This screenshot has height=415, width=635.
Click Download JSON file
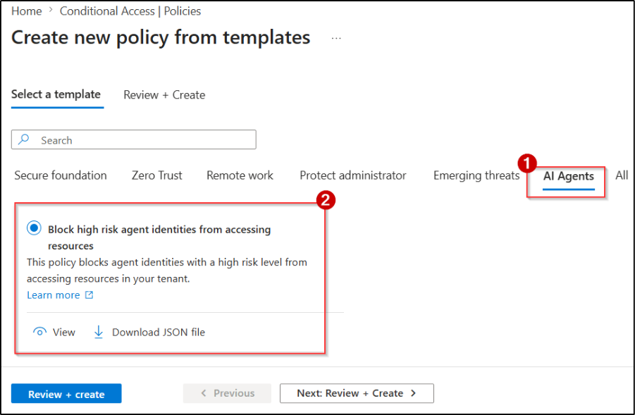159,333
